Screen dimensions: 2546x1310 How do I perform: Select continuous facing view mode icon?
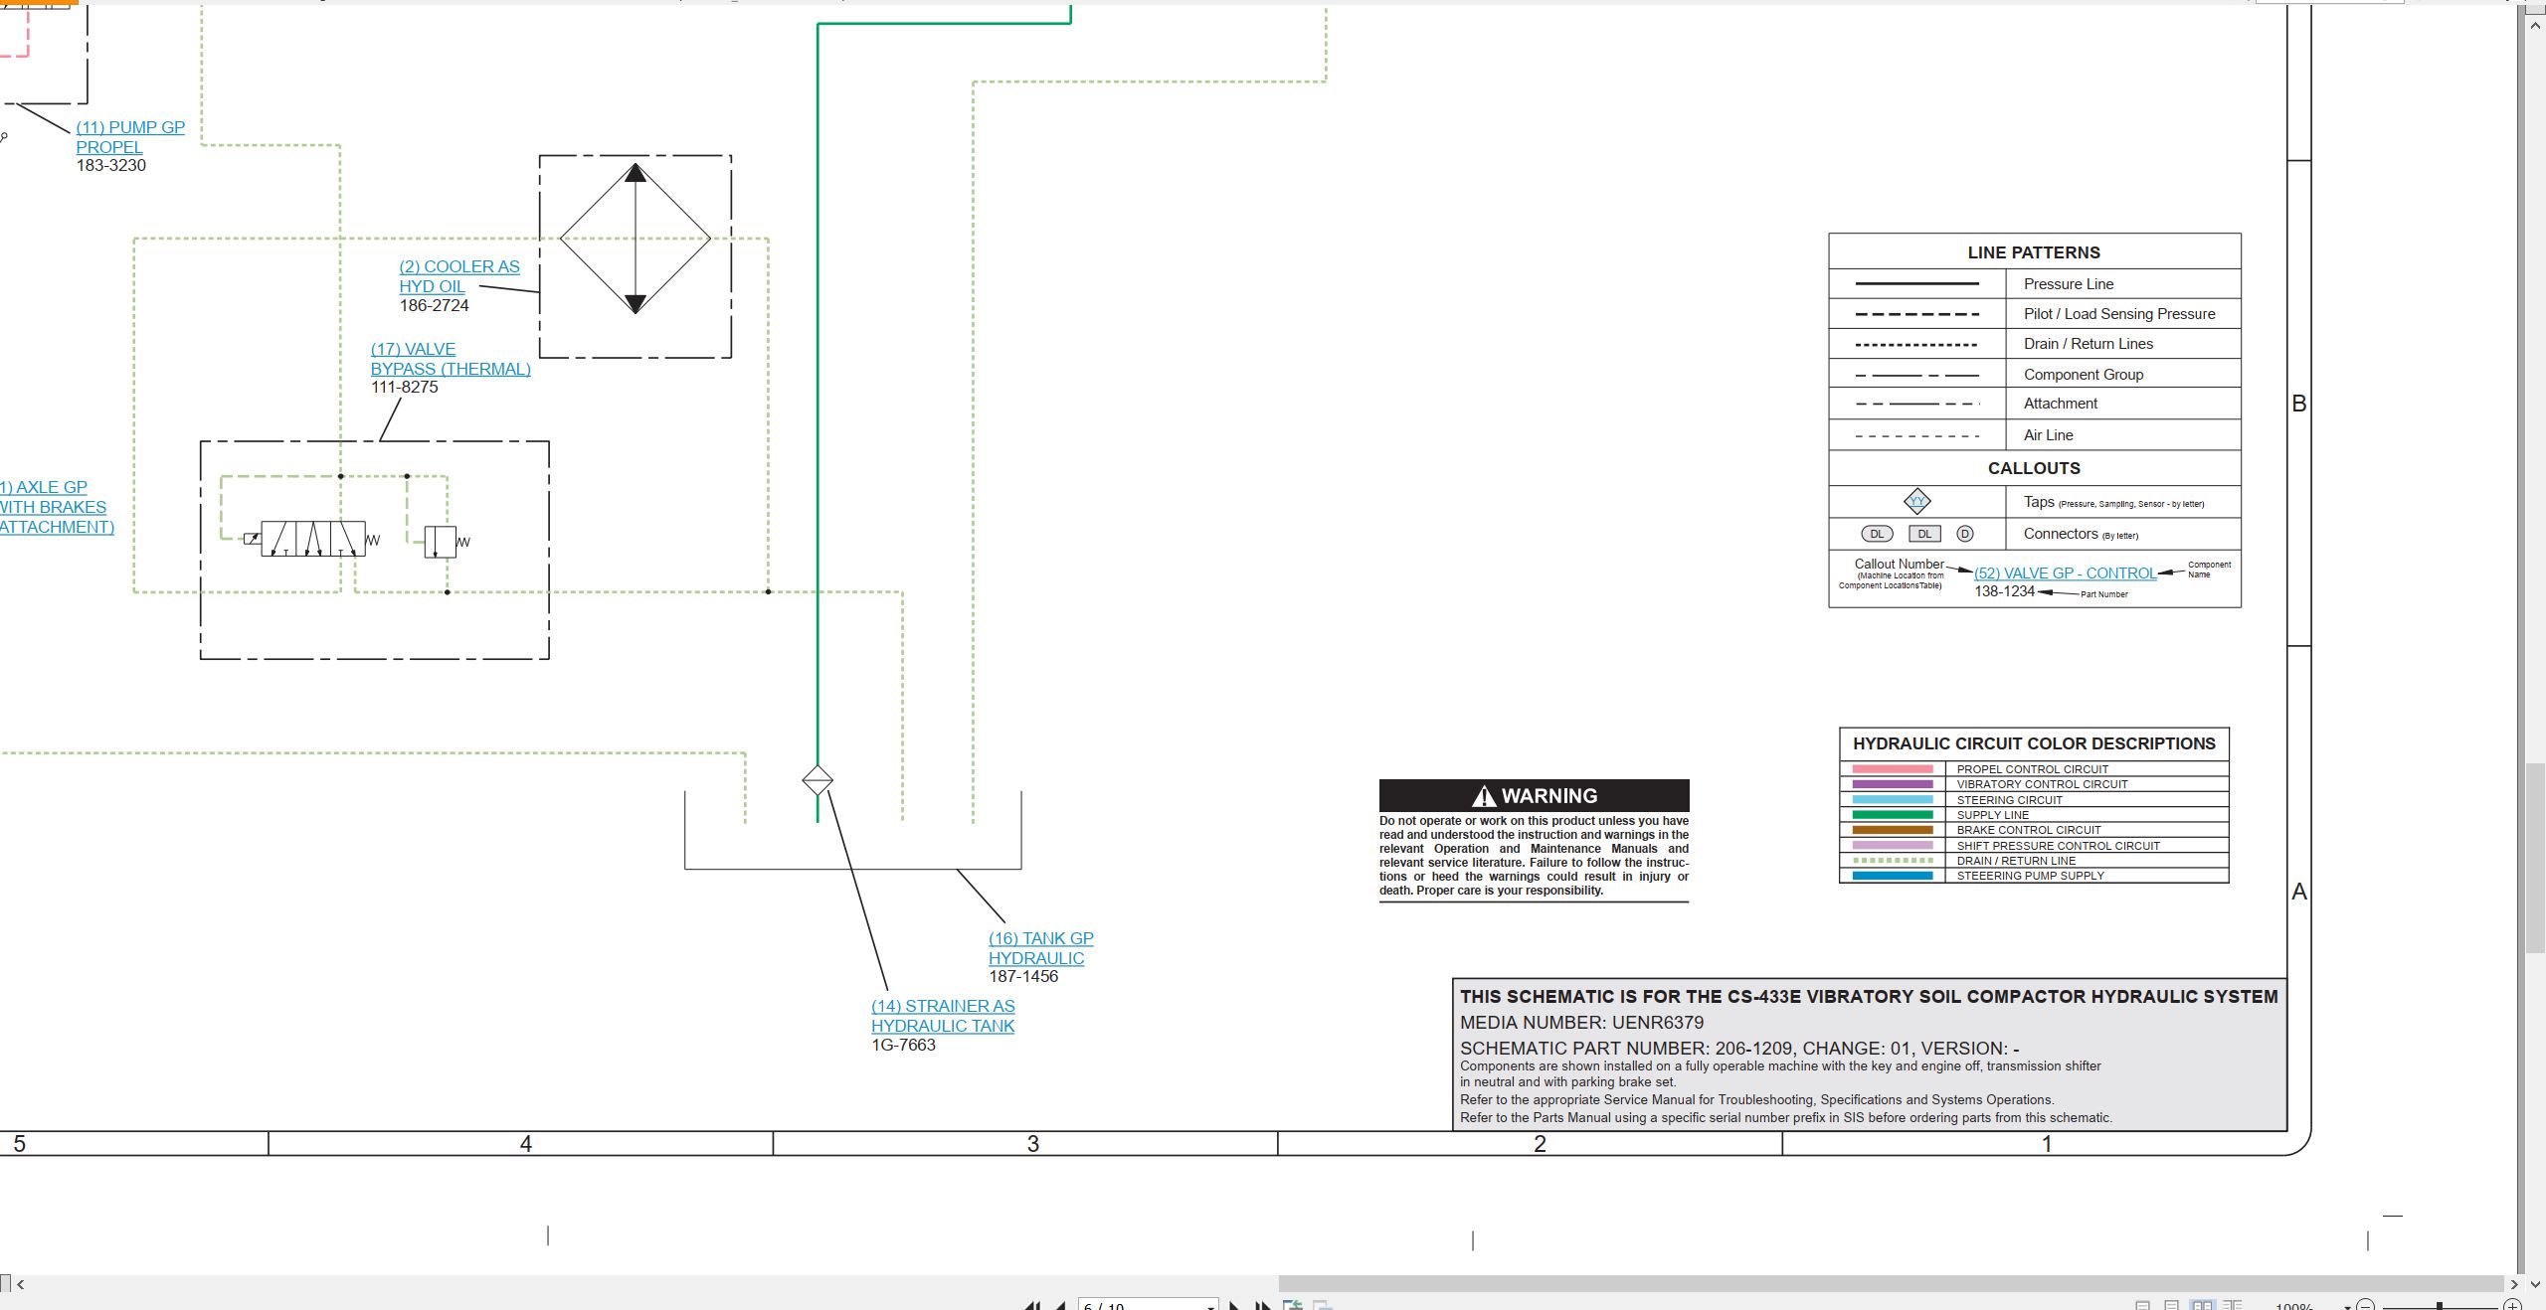[x=2233, y=1306]
